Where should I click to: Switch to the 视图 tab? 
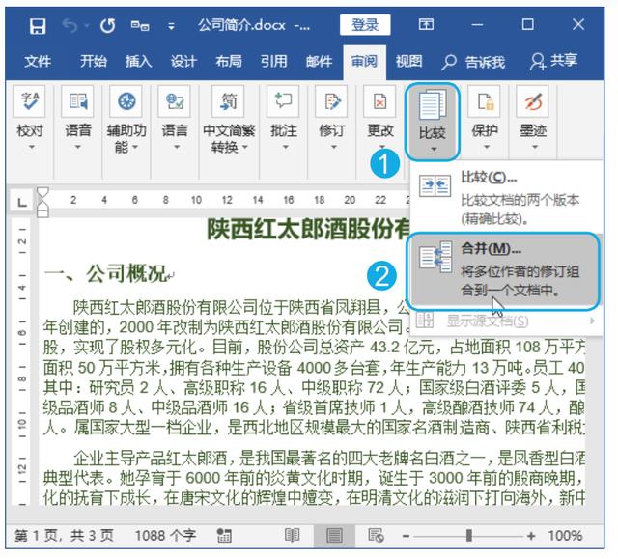tap(409, 61)
